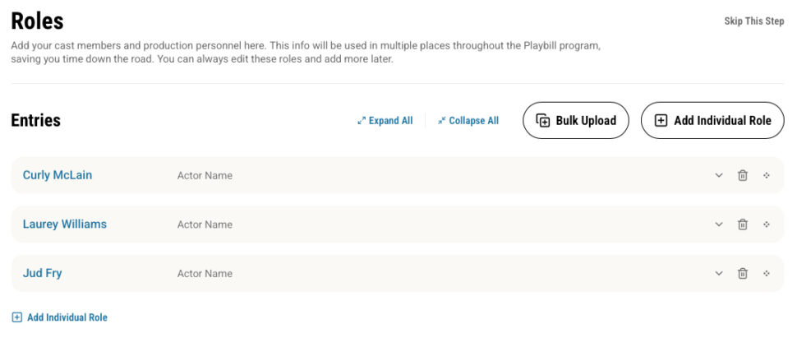Expand All entries

coord(385,121)
